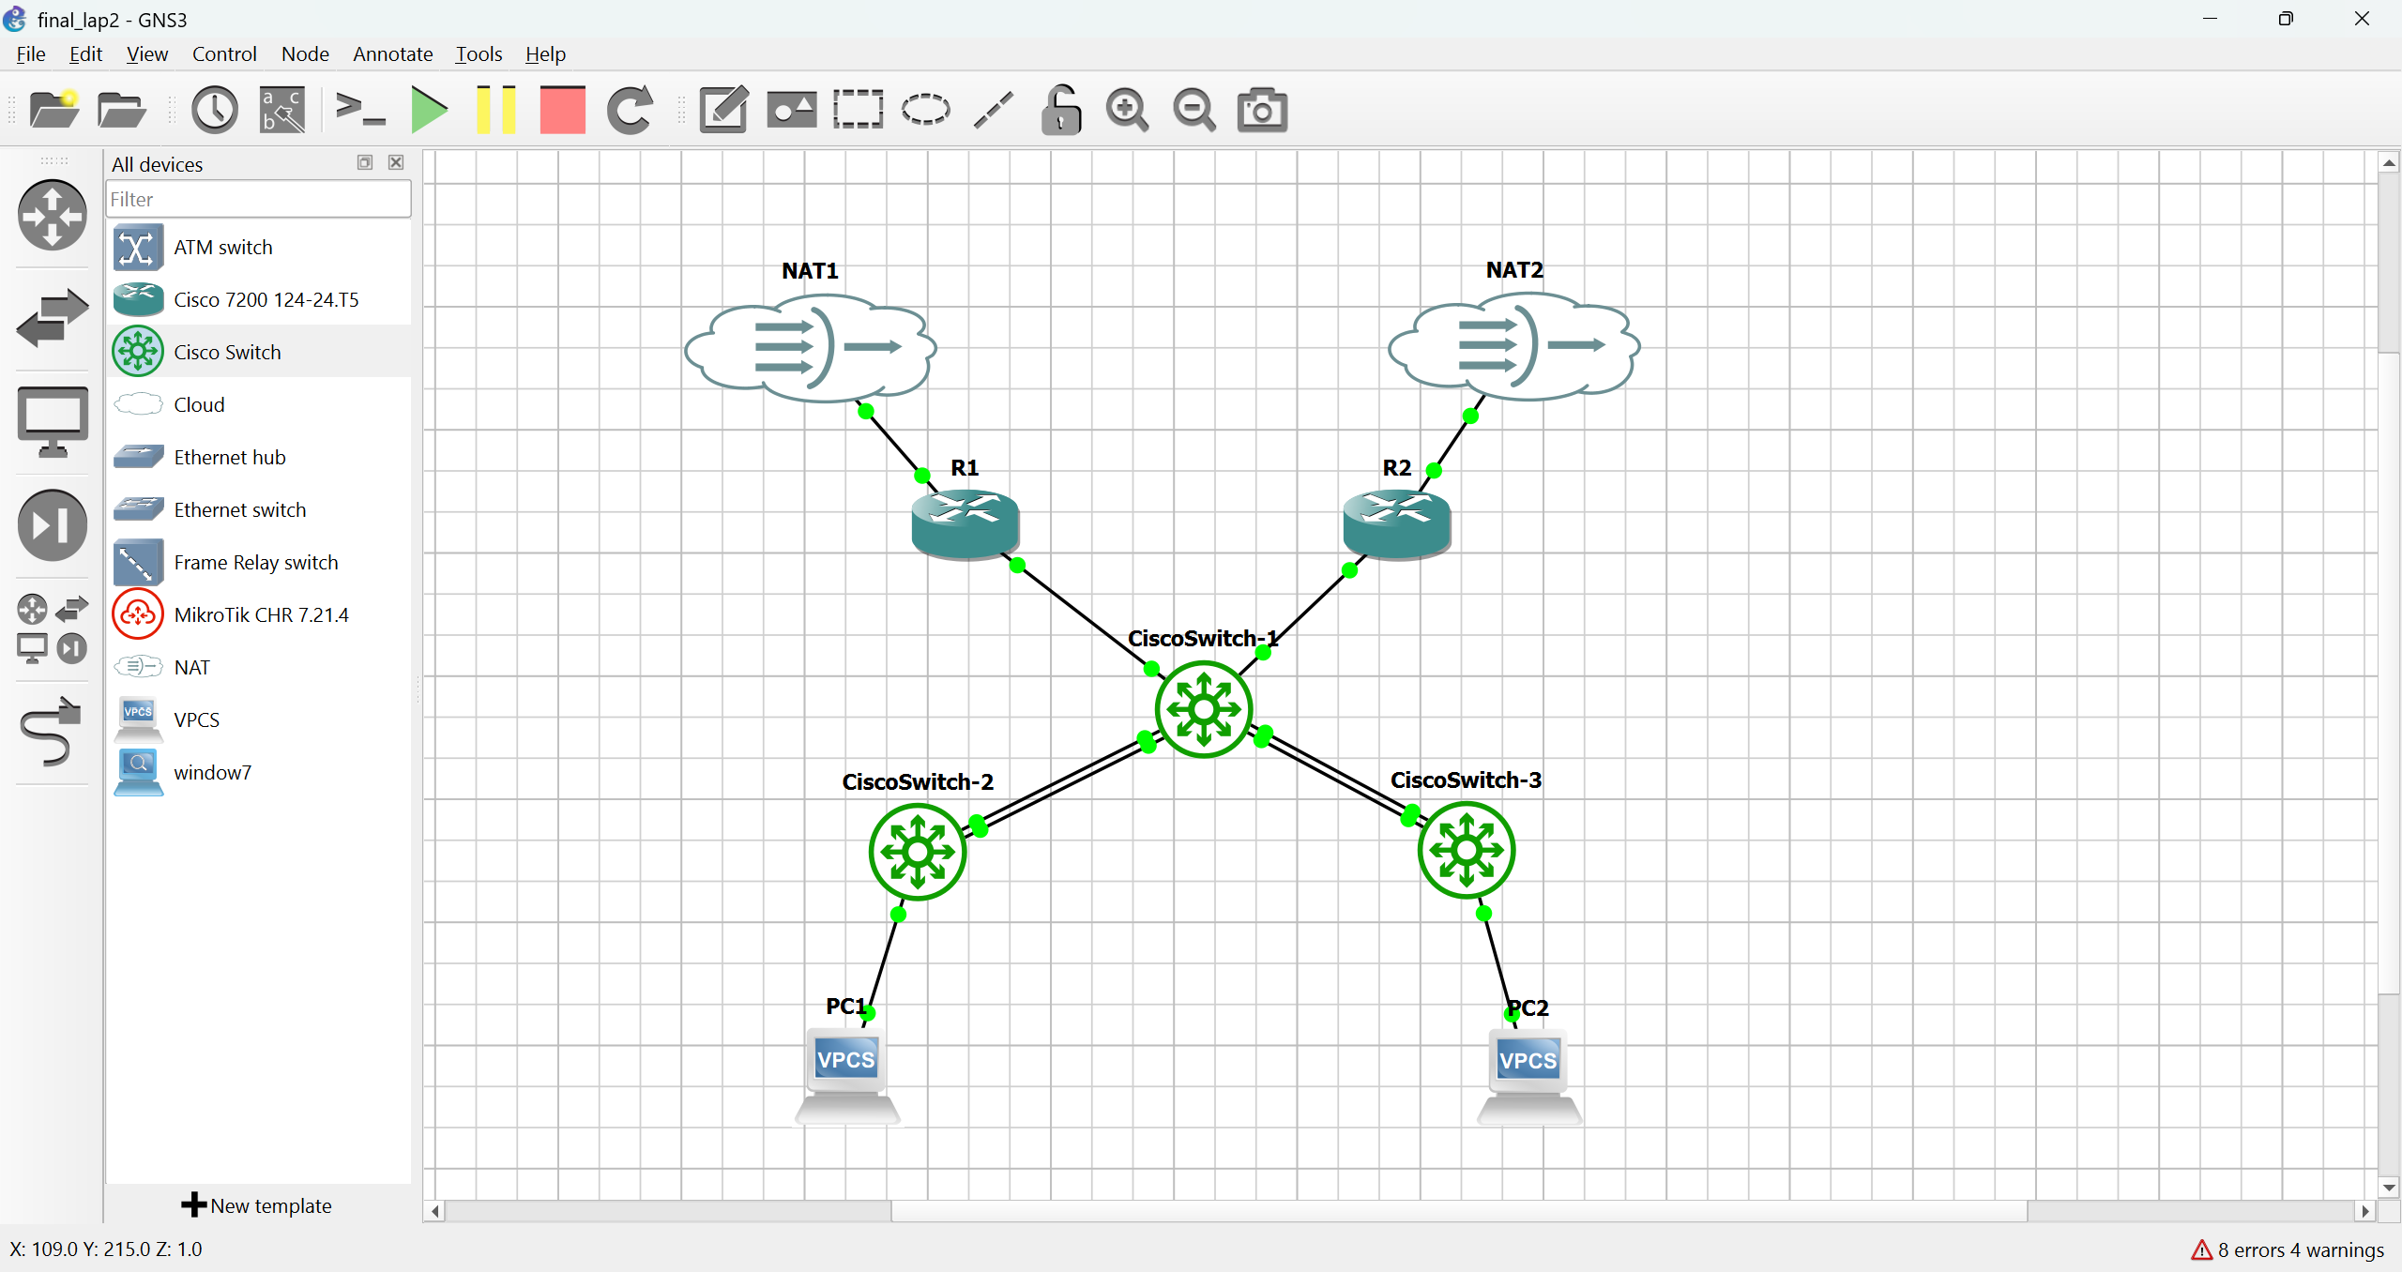Toggle lock/unlock all items padlock

tap(1061, 110)
